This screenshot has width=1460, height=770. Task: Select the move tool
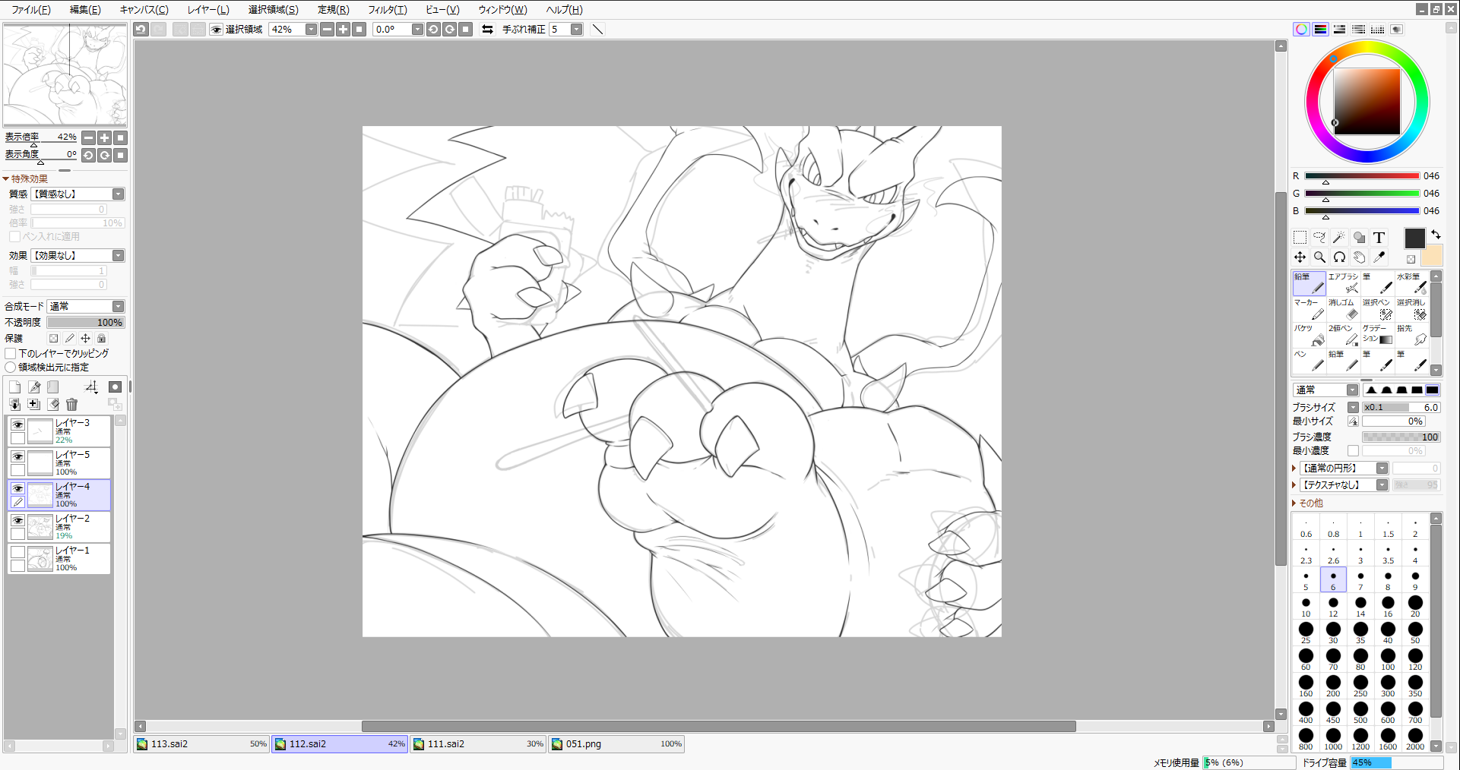tap(1300, 257)
